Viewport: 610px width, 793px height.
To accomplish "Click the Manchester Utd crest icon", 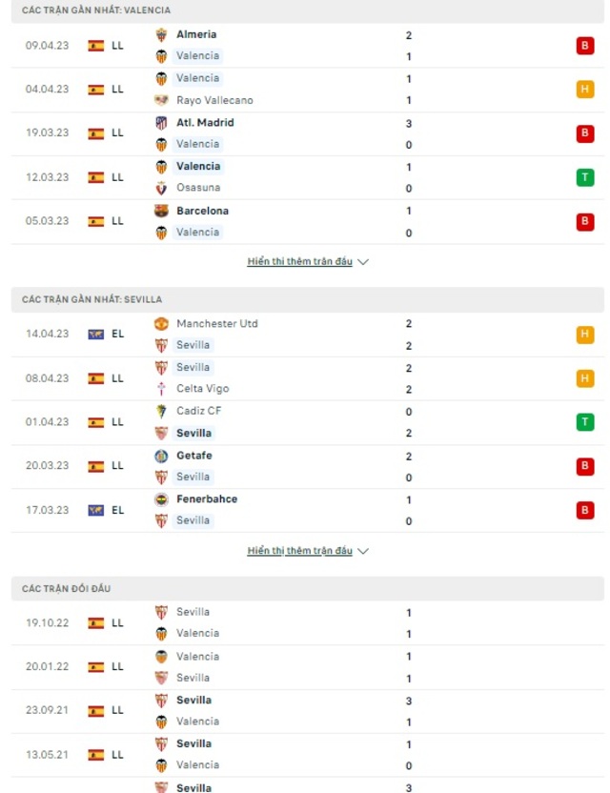I will coord(161,324).
